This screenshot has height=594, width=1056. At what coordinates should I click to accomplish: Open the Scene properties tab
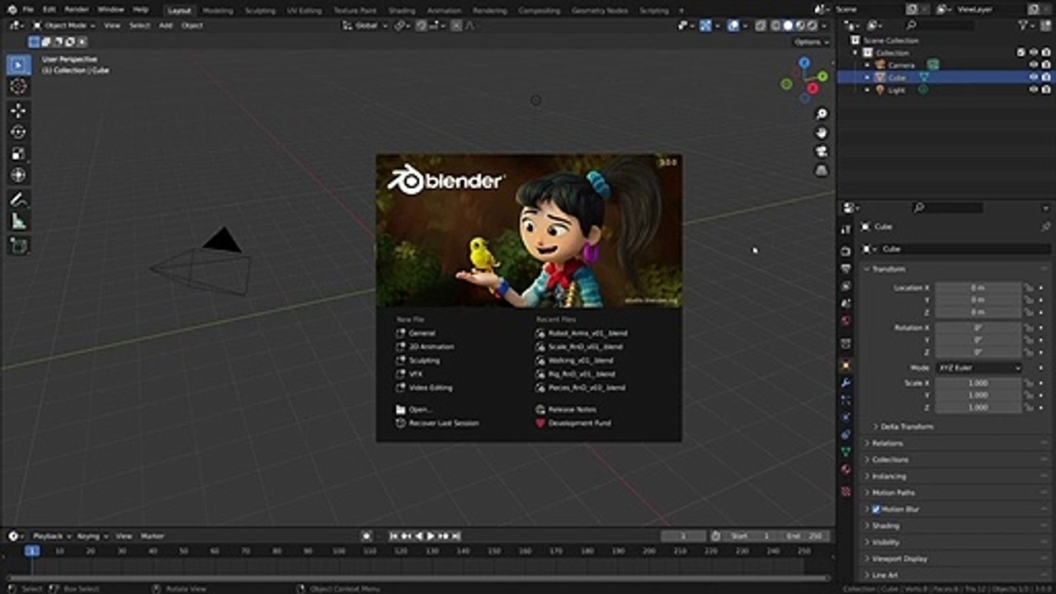(846, 304)
